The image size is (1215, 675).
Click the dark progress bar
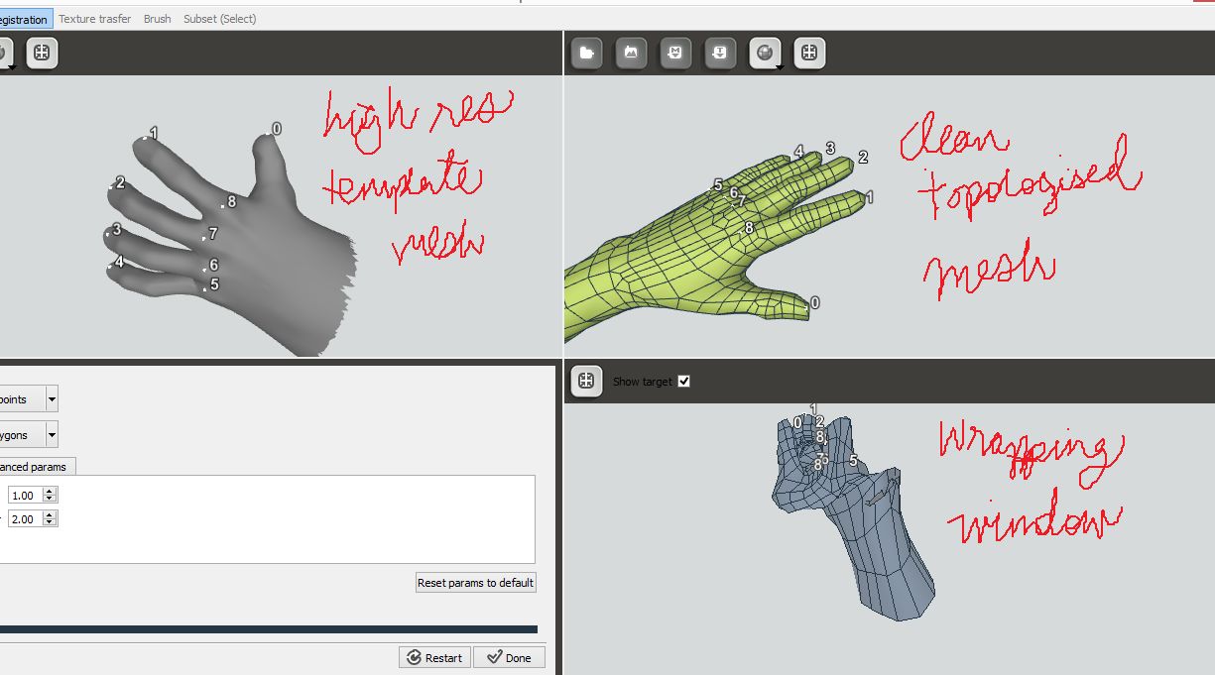(x=268, y=628)
